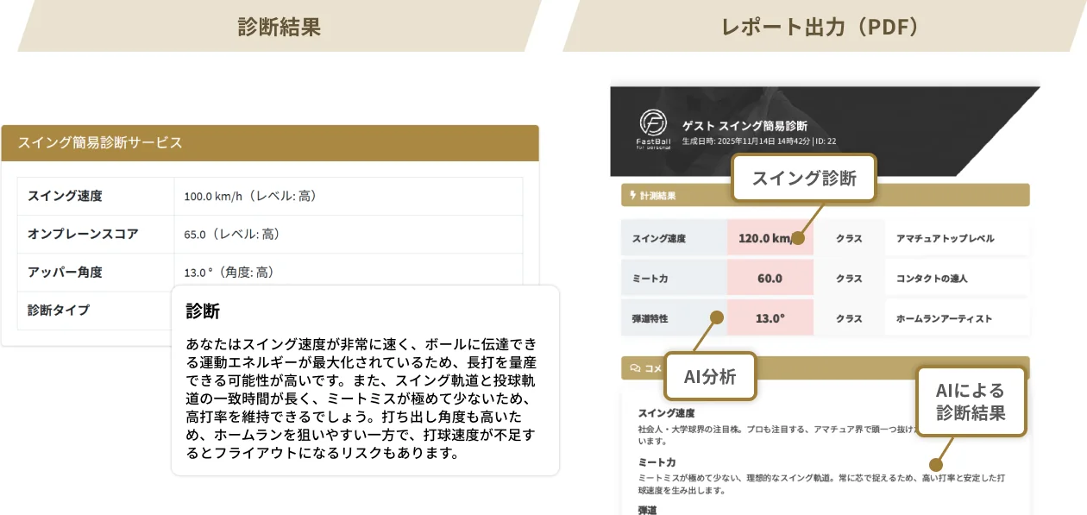Screen dimensions: 1087x515
Task: Click the クラス cell in the 弾道特性 row
Action: (x=849, y=318)
